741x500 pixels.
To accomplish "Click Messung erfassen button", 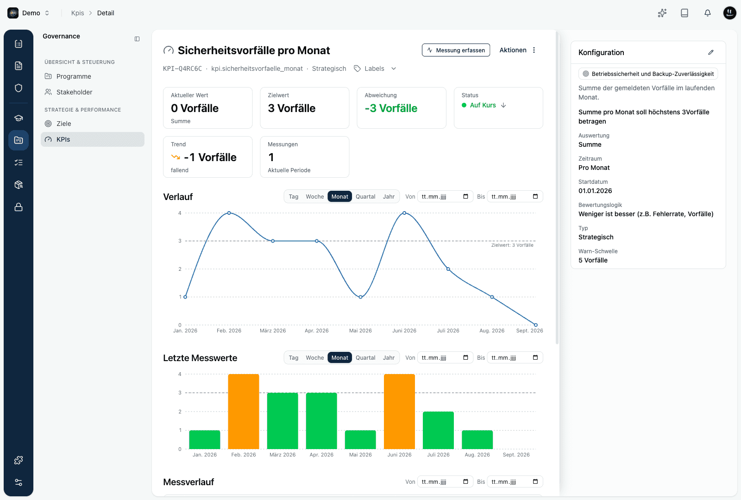I will click(x=456, y=50).
